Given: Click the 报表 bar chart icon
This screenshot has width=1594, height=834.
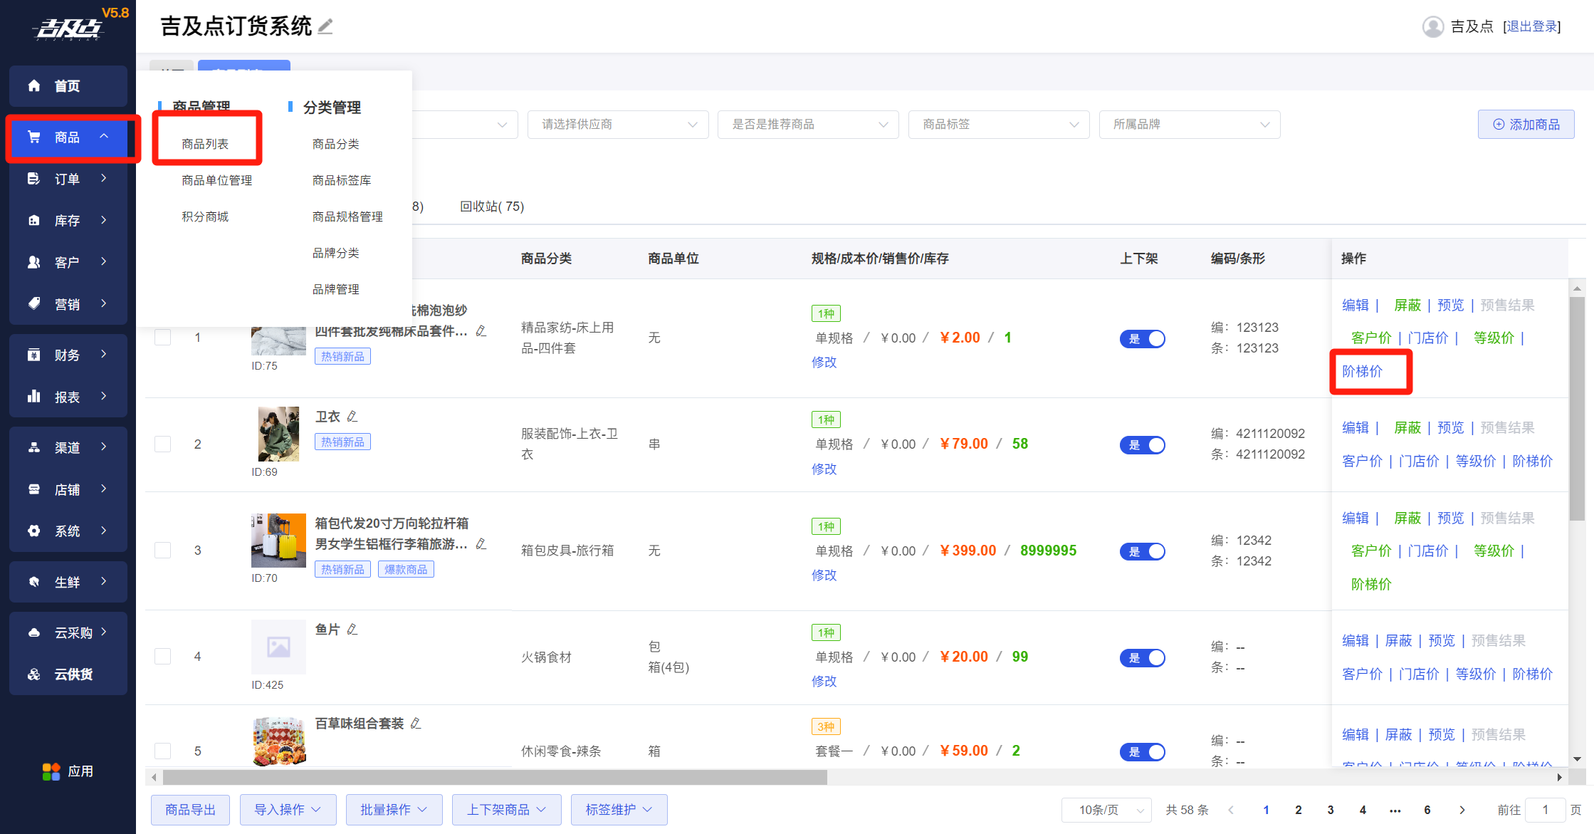Looking at the screenshot, I should [33, 397].
